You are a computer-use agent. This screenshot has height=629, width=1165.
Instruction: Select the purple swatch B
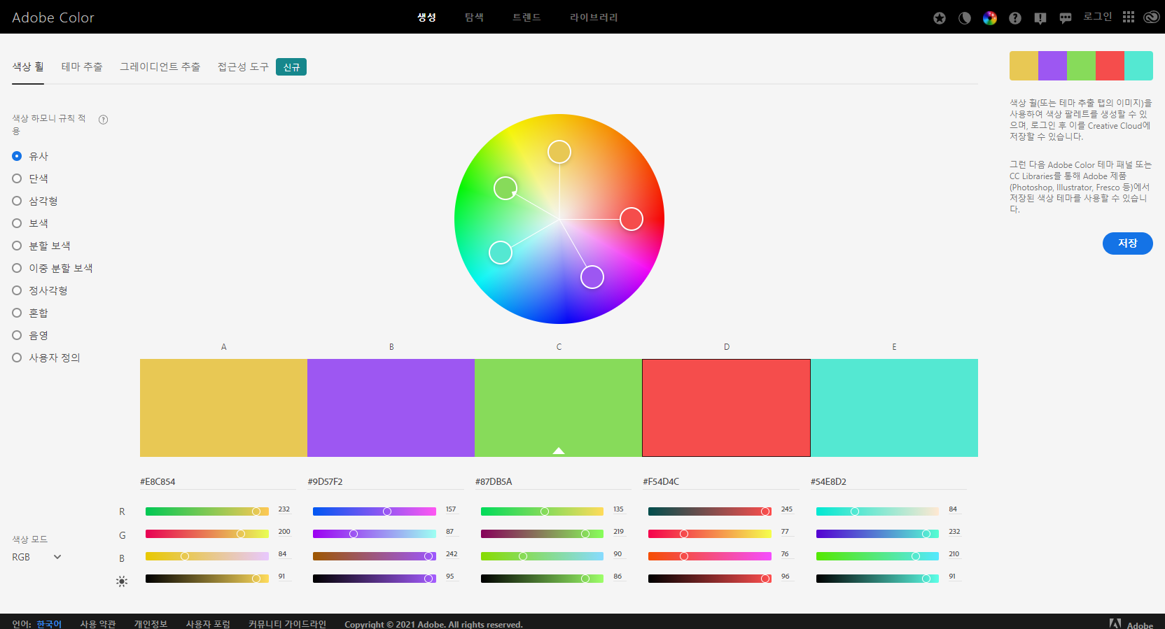coord(391,408)
